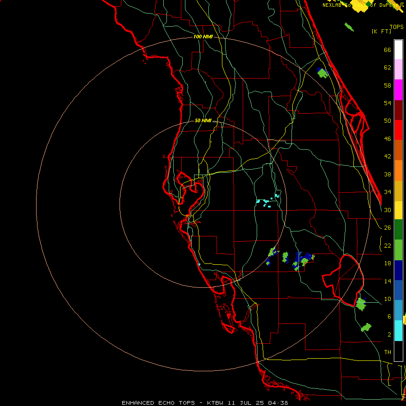Click the "11 JUL 25" date text
The image size is (406, 406).
point(245,403)
